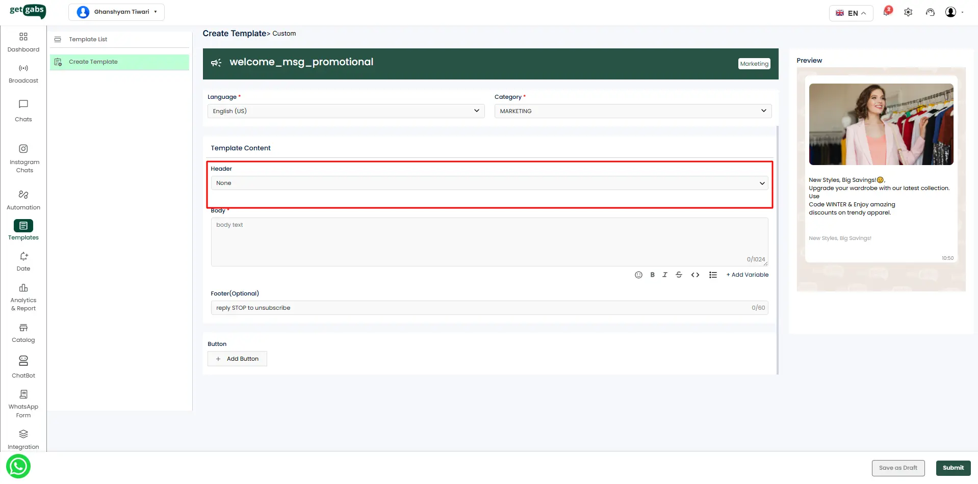Viewport: 978px width, 484px height.
Task: Open the Language dropdown showing English (US)
Action: coord(346,111)
